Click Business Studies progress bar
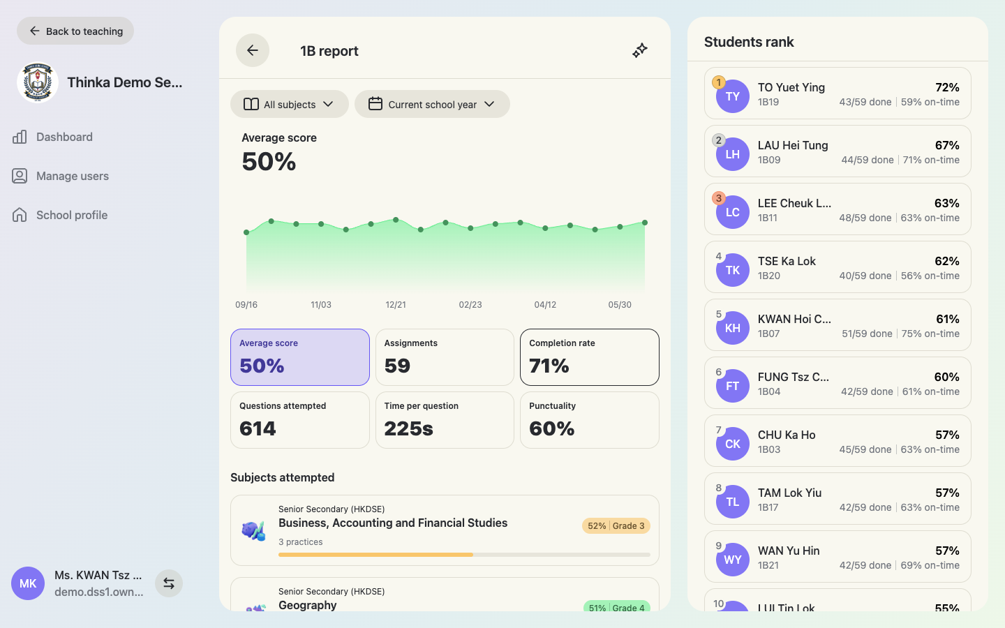Image resolution: width=1005 pixels, height=628 pixels. 464,555
